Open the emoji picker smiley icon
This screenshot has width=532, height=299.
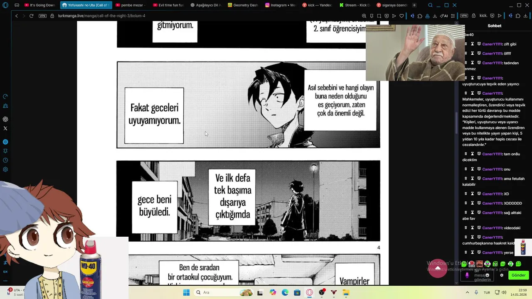tap(487, 275)
